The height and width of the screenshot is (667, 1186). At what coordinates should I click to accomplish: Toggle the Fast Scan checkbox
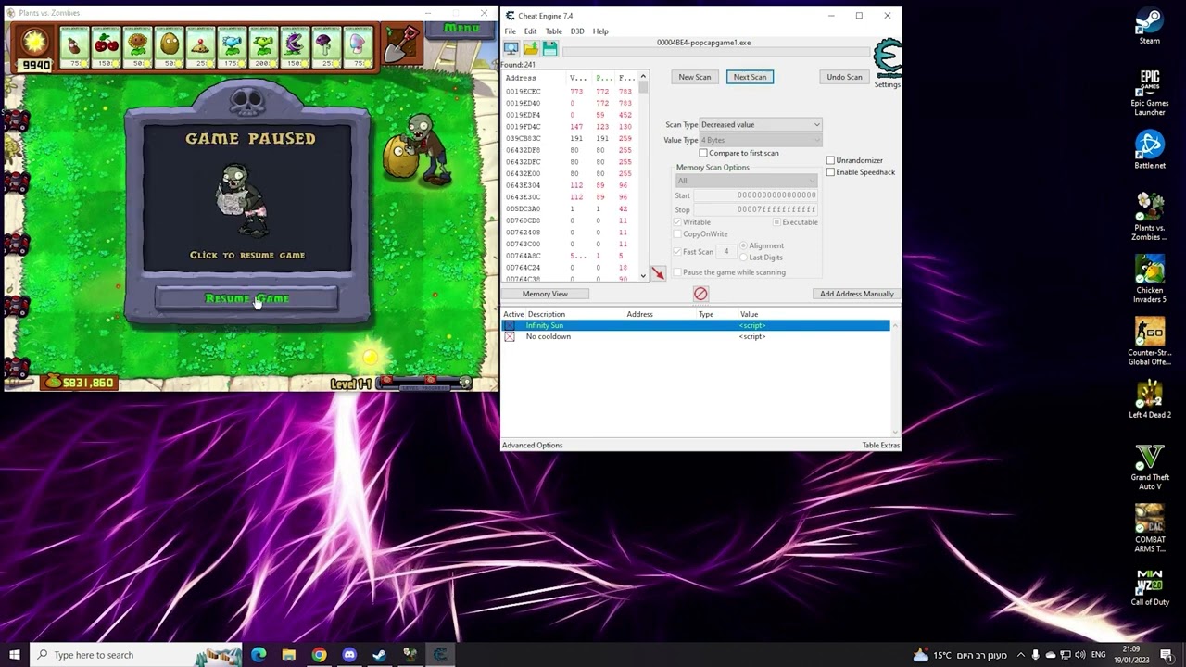677,252
